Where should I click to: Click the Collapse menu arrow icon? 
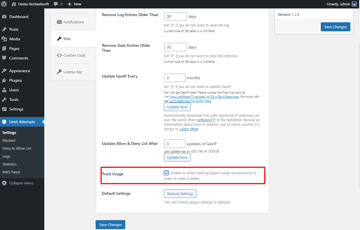(x=4, y=183)
